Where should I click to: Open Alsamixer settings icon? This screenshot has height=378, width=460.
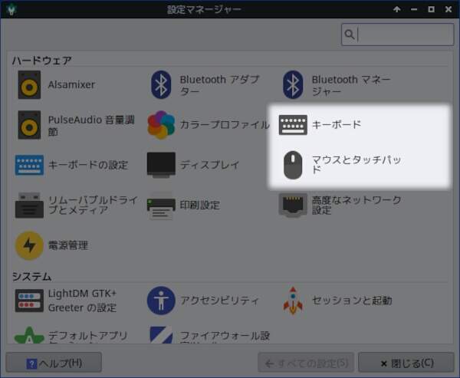[x=29, y=85]
